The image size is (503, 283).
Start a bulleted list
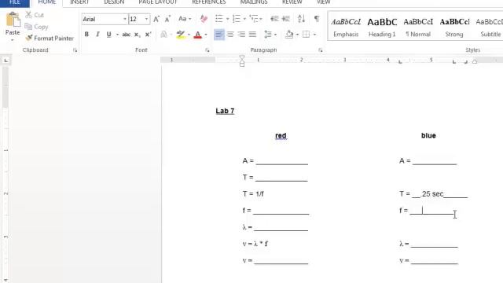(x=219, y=19)
